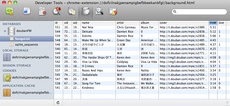Select the time cell '4:45'
Image resolution: width=230 pixels, height=106 pixels.
213,40
